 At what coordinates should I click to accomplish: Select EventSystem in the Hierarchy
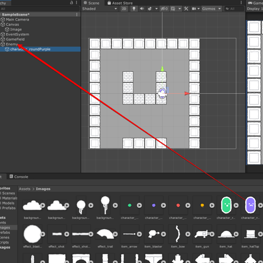coord(17,34)
